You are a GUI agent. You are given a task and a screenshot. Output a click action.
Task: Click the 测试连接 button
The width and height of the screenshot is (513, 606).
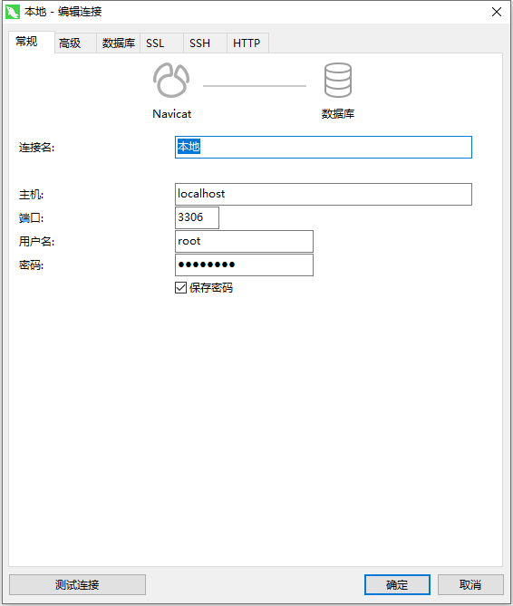[x=77, y=584]
